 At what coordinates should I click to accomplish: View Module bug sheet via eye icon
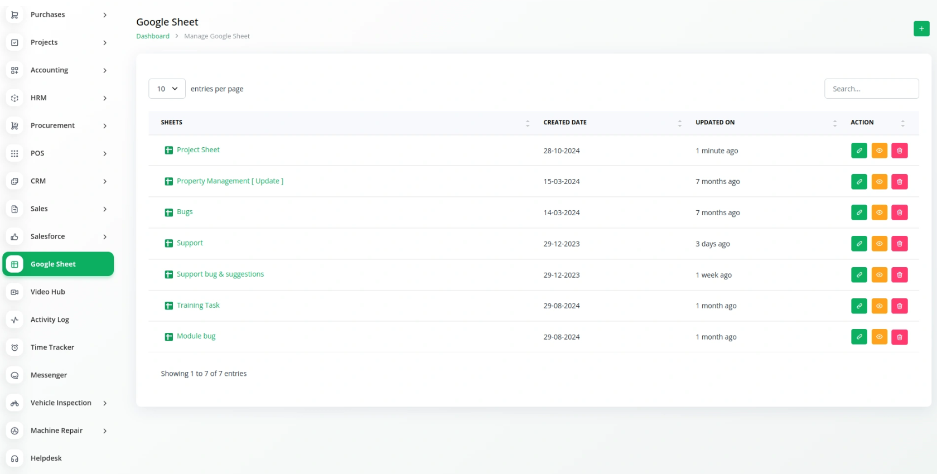[x=879, y=337]
